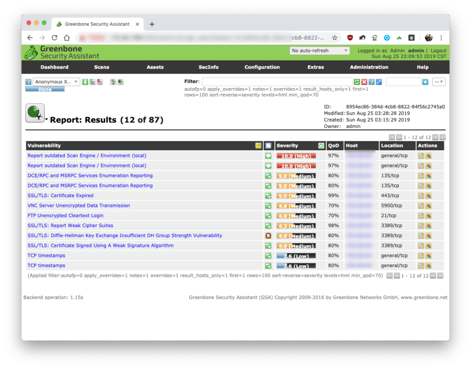Click the remove assets icon with red minus

click(100, 82)
